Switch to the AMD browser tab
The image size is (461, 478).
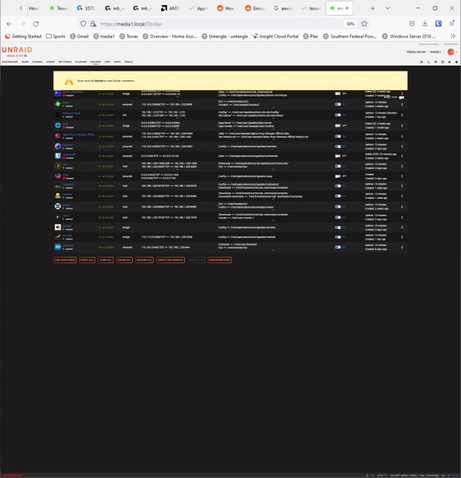tap(170, 8)
